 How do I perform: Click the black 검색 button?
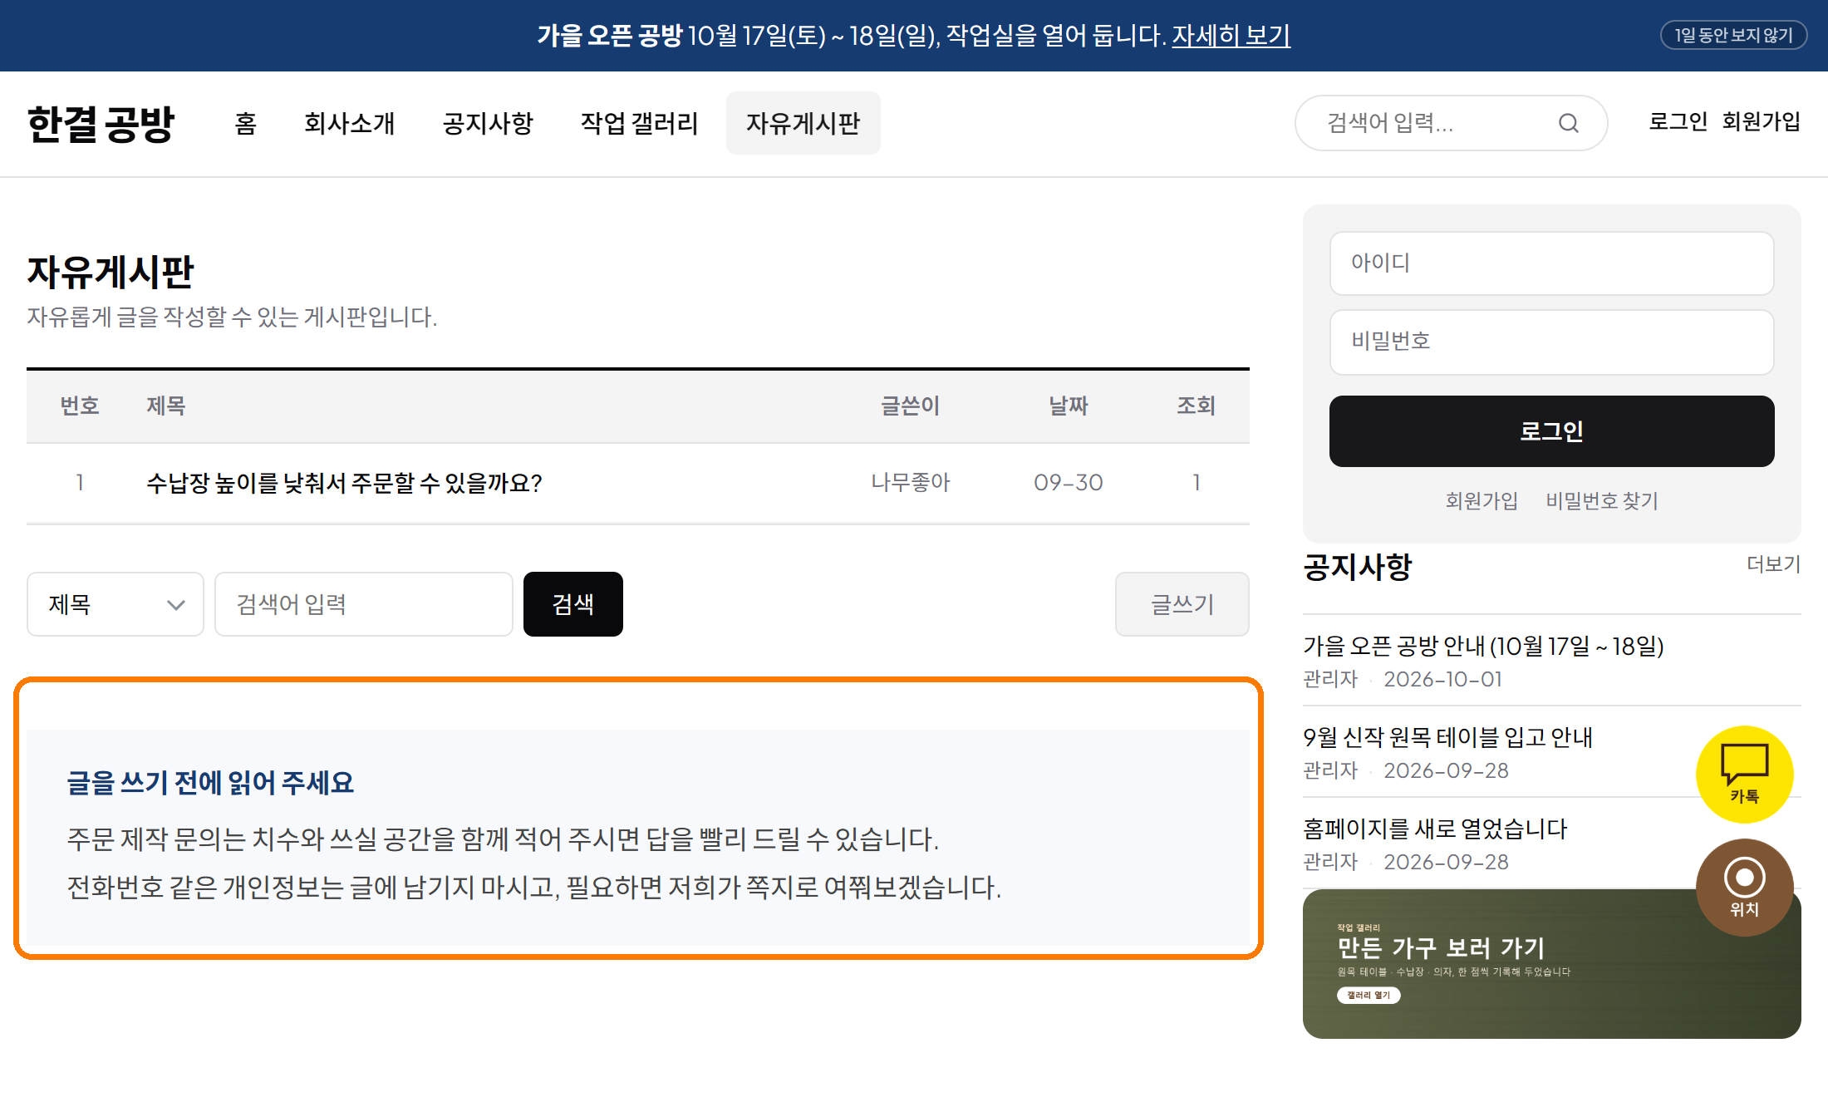pyautogui.click(x=573, y=604)
